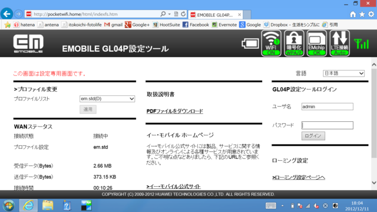This screenshot has width=377, height=212.
Task: Open the Google+ bookmark
Action: 137,25
